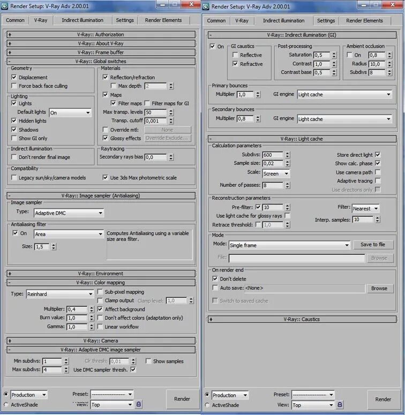Open Indirect illumination tab in left window
The height and width of the screenshot is (415, 405).
(82, 20)
